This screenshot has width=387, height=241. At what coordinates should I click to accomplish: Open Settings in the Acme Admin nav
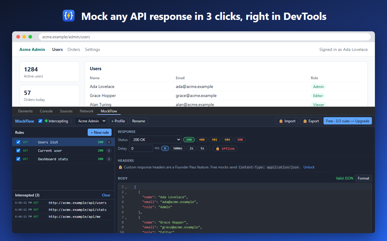coord(92,49)
